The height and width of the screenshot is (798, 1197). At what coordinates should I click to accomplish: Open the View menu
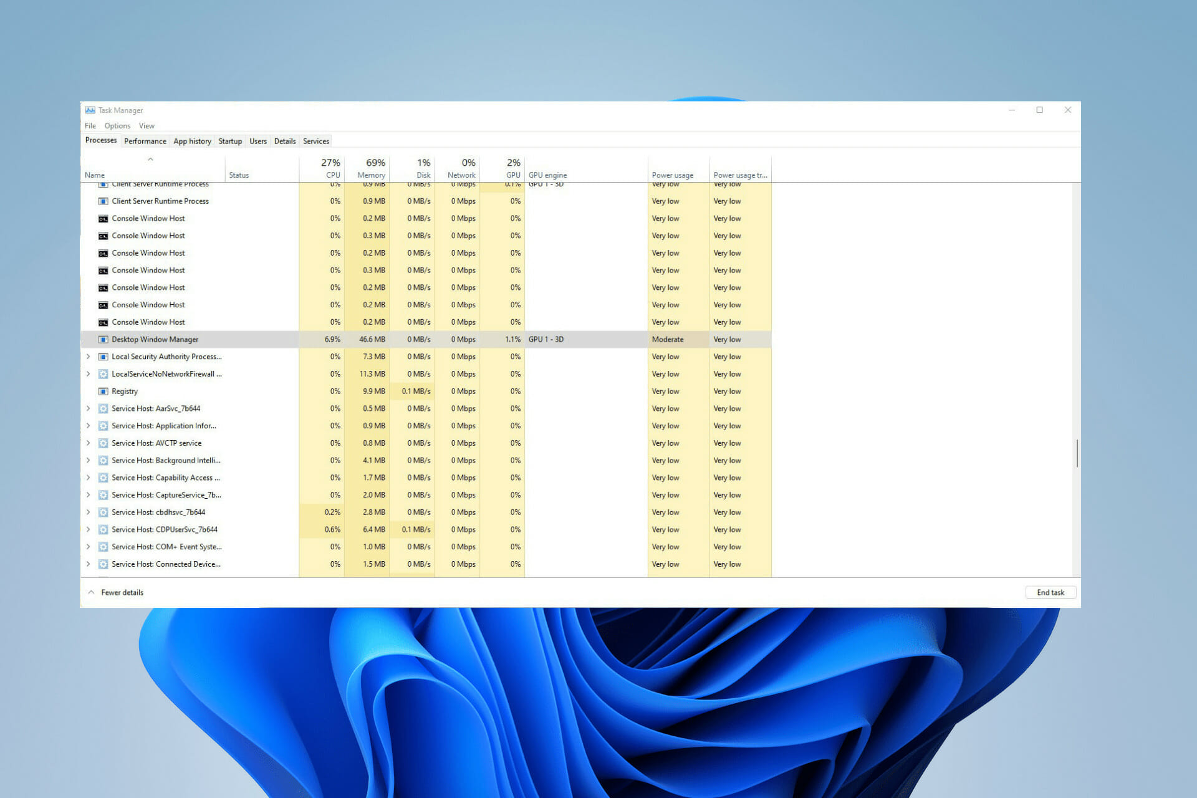coord(147,125)
